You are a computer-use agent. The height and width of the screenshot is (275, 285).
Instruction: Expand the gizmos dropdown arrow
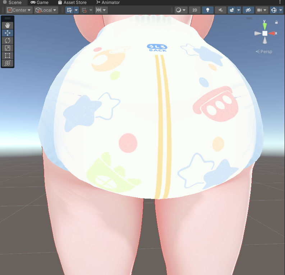[x=281, y=10]
